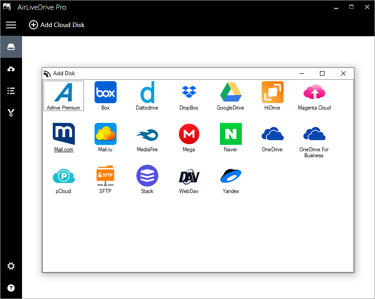Image resolution: width=375 pixels, height=299 pixels.
Task: Click the Add Cloud Disk button
Action: coord(56,25)
